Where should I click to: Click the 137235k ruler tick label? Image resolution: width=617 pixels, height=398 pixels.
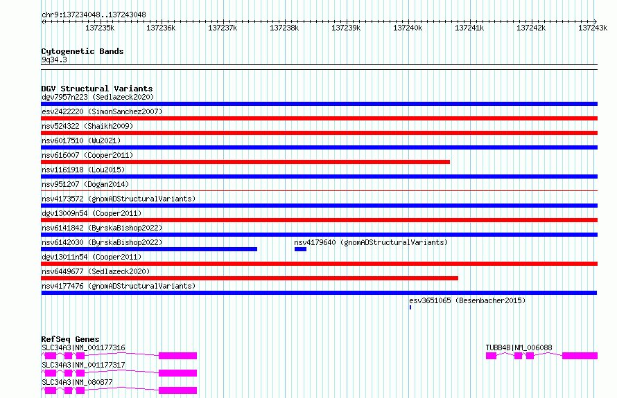click(100, 28)
